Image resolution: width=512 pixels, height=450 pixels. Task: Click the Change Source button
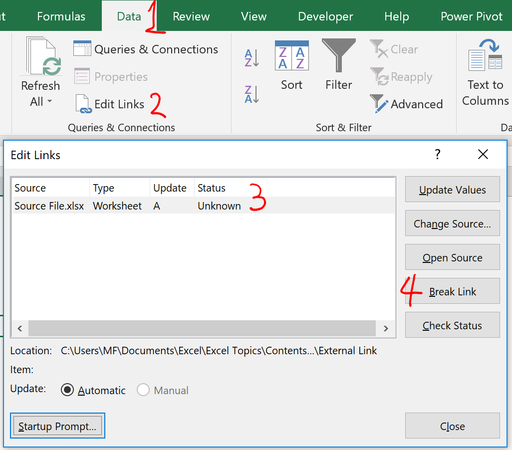452,224
